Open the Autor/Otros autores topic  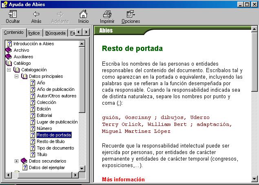coord(57,96)
